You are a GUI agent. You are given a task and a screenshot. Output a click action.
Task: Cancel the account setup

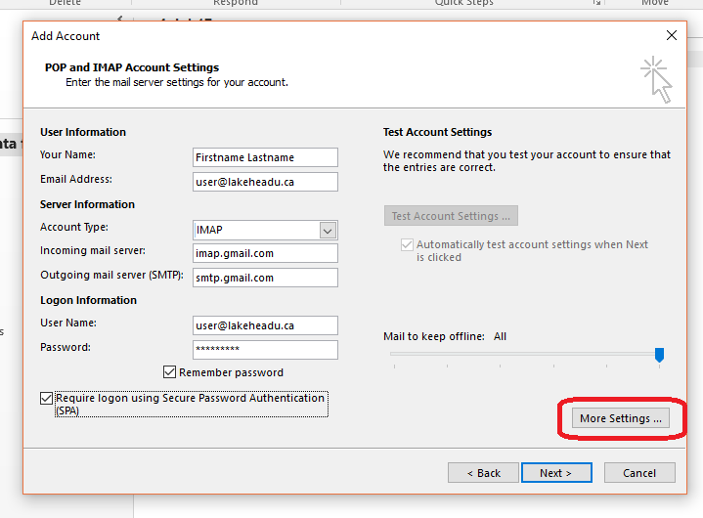click(638, 473)
